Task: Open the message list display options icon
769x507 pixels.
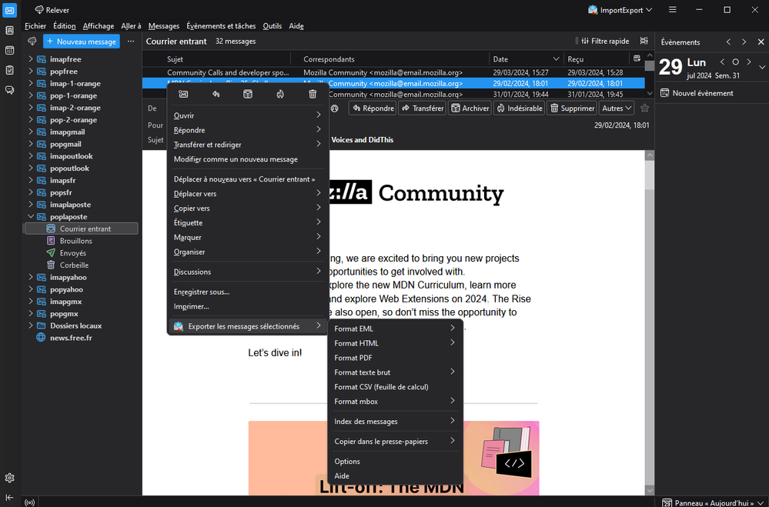Action: coord(644,42)
